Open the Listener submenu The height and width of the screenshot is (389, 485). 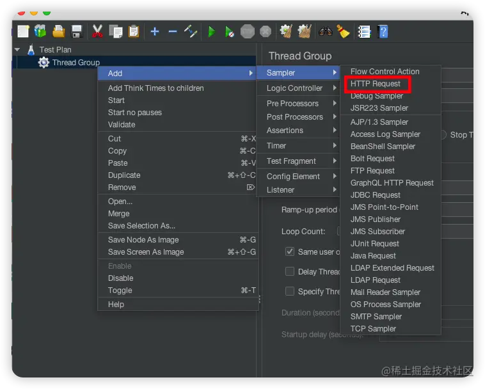click(298, 190)
